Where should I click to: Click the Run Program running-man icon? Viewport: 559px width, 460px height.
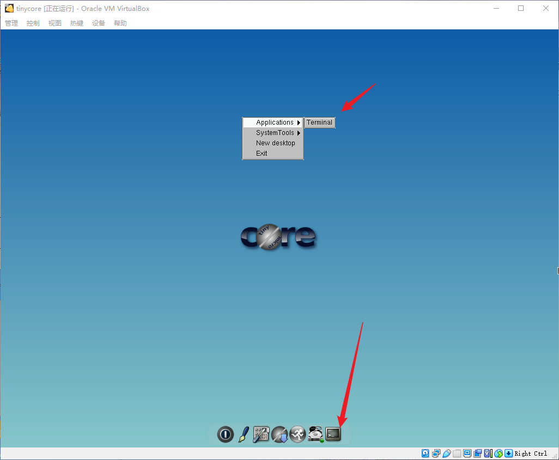[297, 434]
